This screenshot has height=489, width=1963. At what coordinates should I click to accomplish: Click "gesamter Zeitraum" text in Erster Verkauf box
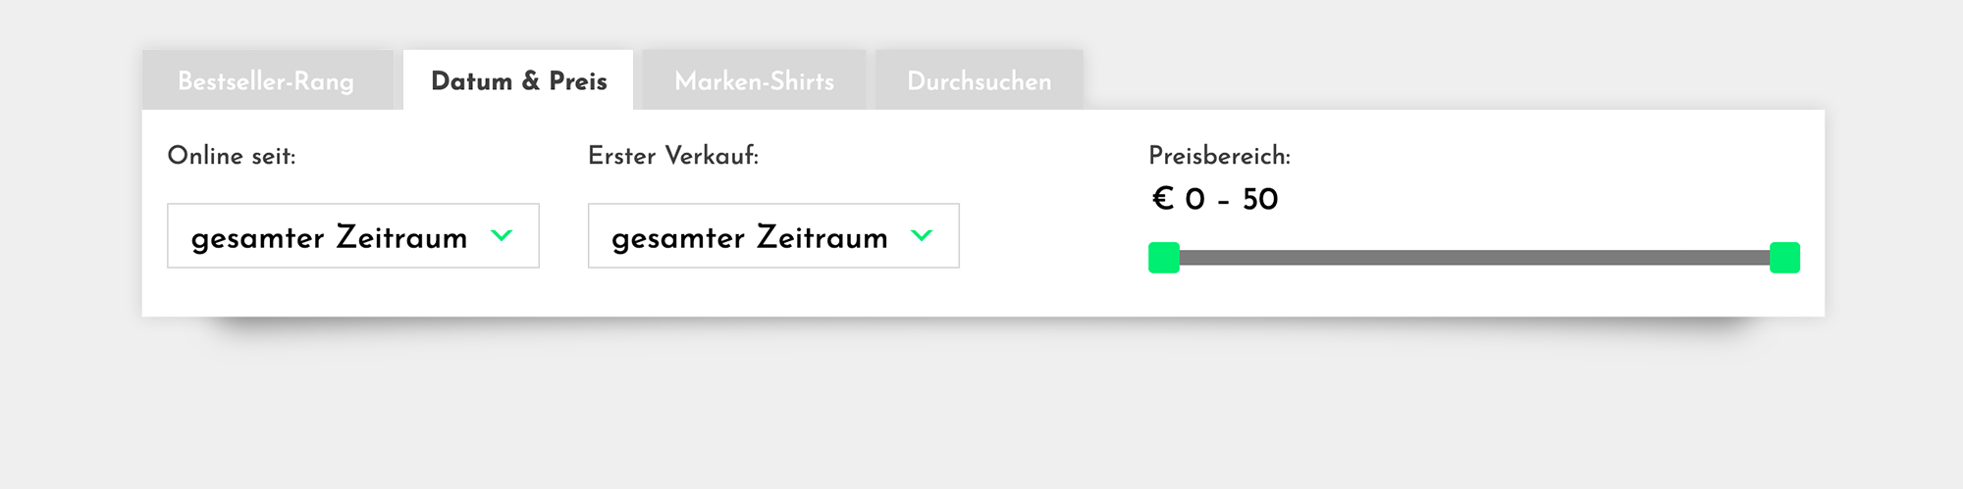coord(749,237)
